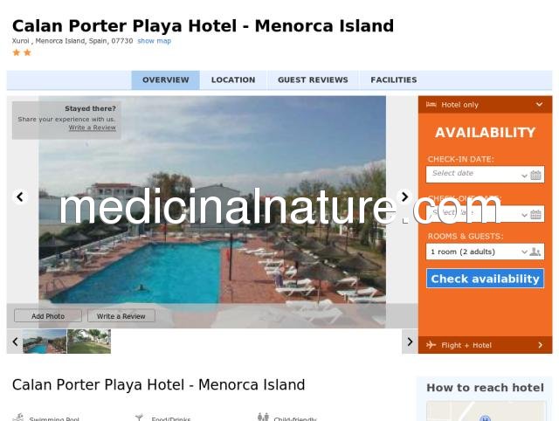Viewport: 559px width, 421px height.
Task: Click the Add Photo button
Action: pyautogui.click(x=48, y=316)
